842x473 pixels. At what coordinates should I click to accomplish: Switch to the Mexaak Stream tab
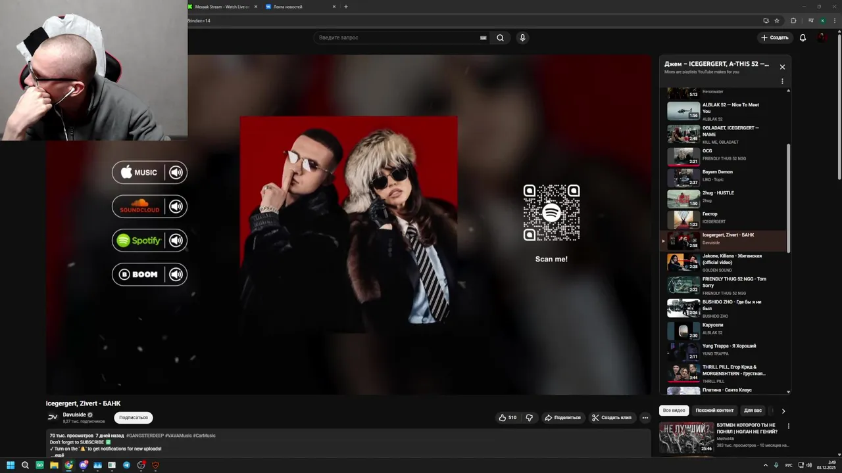click(222, 7)
